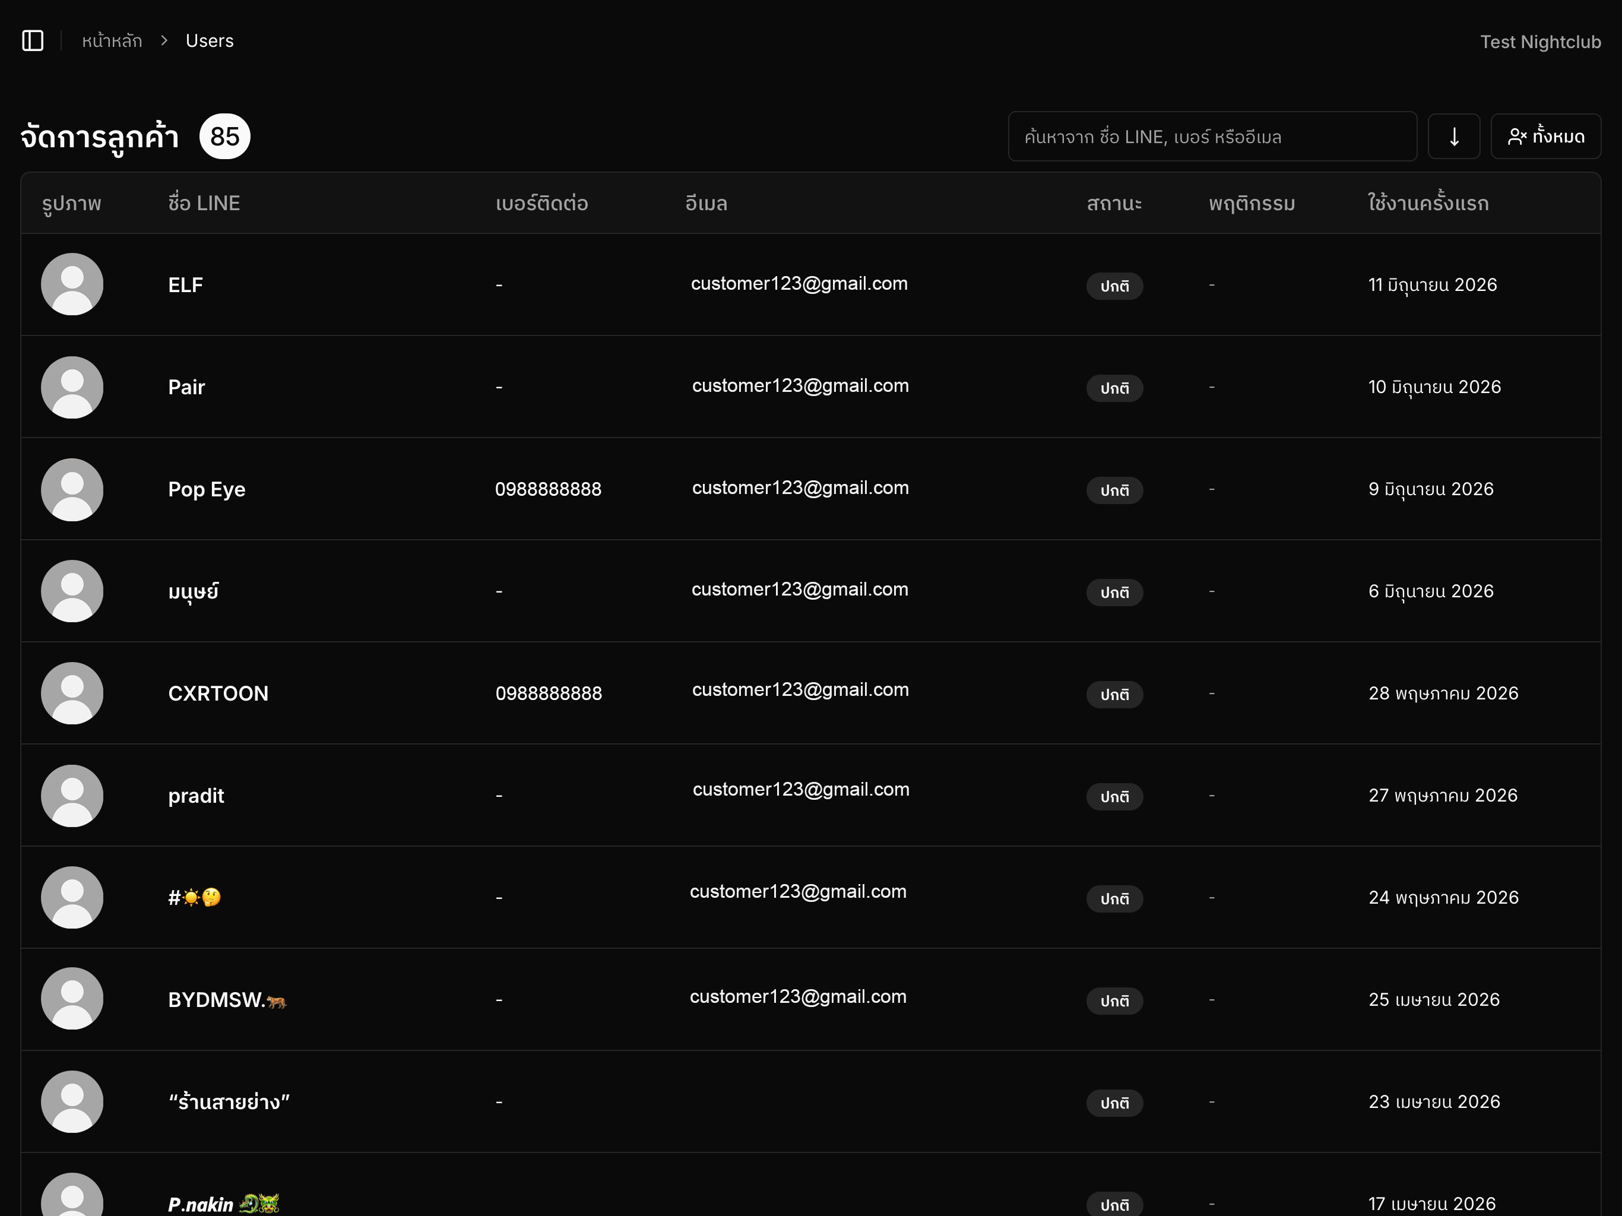Click the สถานะ column header
This screenshot has width=1622, height=1216.
pos(1114,203)
